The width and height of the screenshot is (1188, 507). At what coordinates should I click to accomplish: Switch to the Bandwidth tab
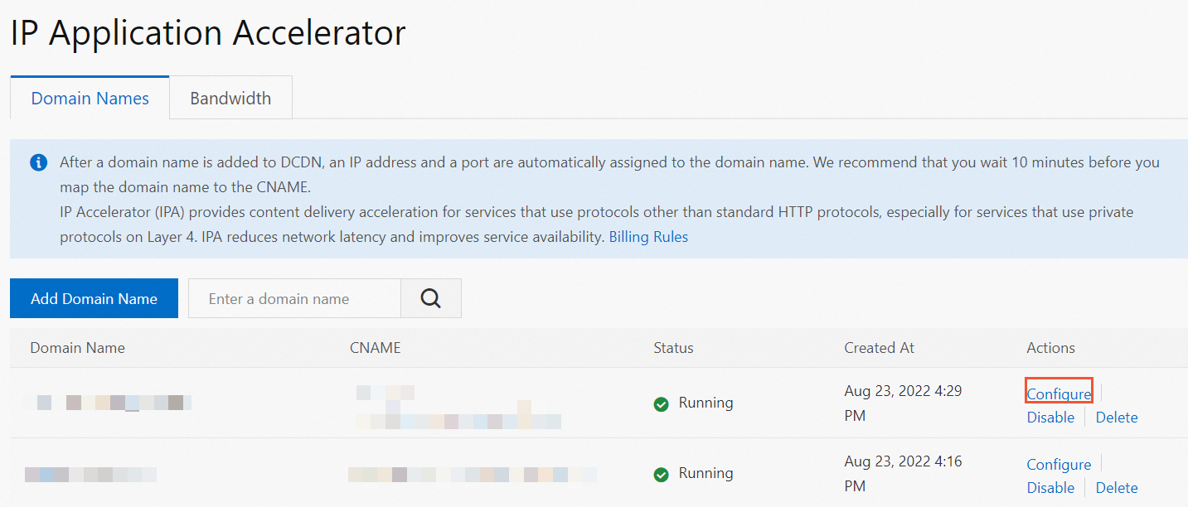click(x=230, y=99)
